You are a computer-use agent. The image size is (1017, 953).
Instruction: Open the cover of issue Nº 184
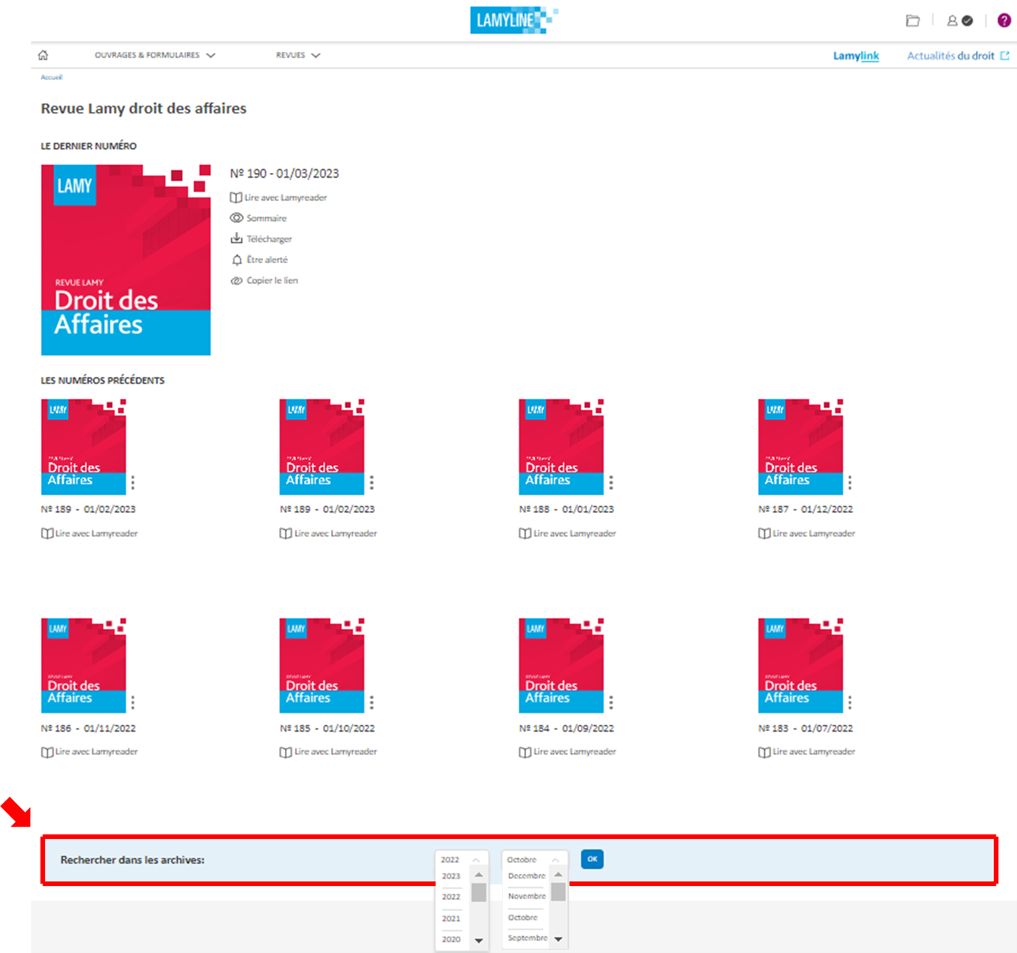coord(561,665)
